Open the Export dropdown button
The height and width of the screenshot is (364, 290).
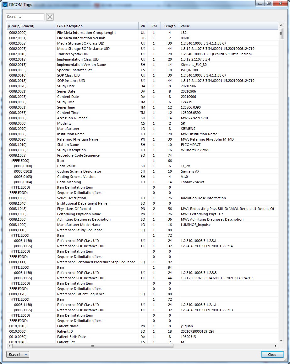pos(18,355)
